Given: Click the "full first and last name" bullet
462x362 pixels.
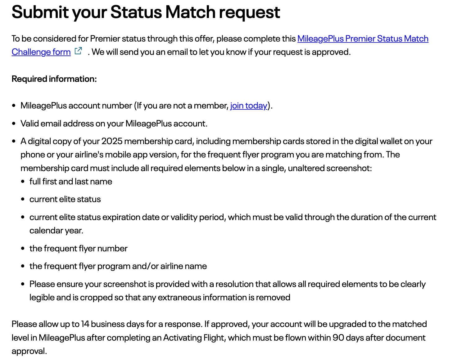Looking at the screenshot, I should 71,182.
